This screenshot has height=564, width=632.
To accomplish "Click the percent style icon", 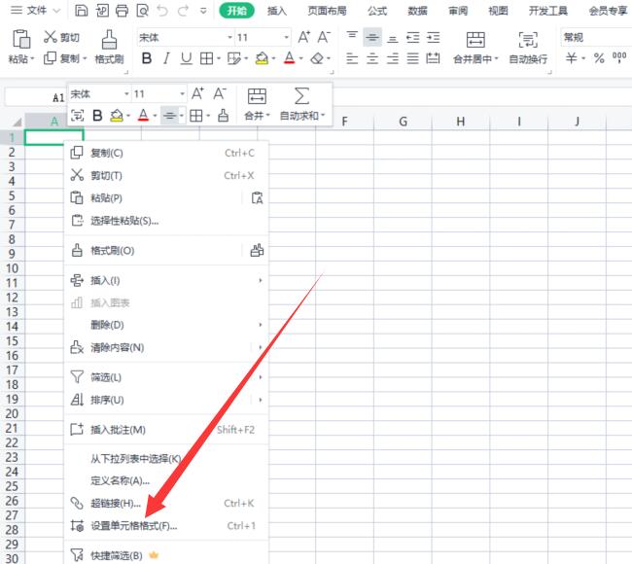I will (x=599, y=58).
